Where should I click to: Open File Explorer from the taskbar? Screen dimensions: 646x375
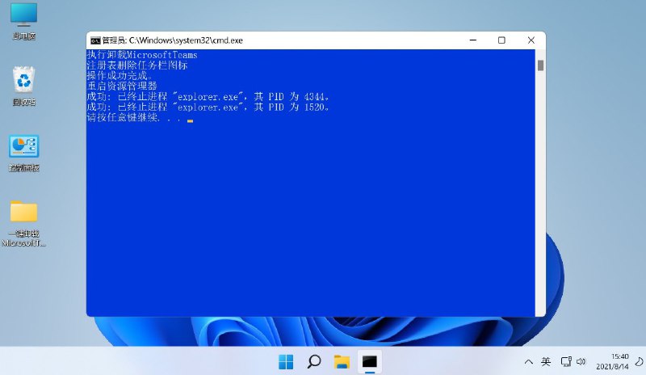tap(342, 362)
